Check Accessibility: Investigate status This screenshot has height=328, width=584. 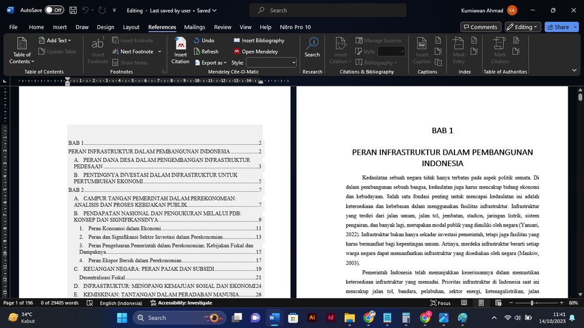pyautogui.click(x=181, y=303)
